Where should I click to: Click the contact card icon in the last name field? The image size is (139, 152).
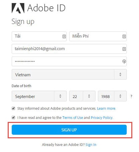124,36
